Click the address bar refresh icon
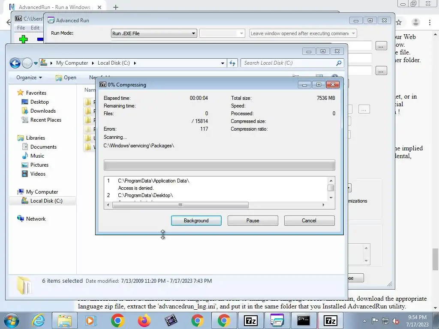This screenshot has height=329, width=439. 232,63
